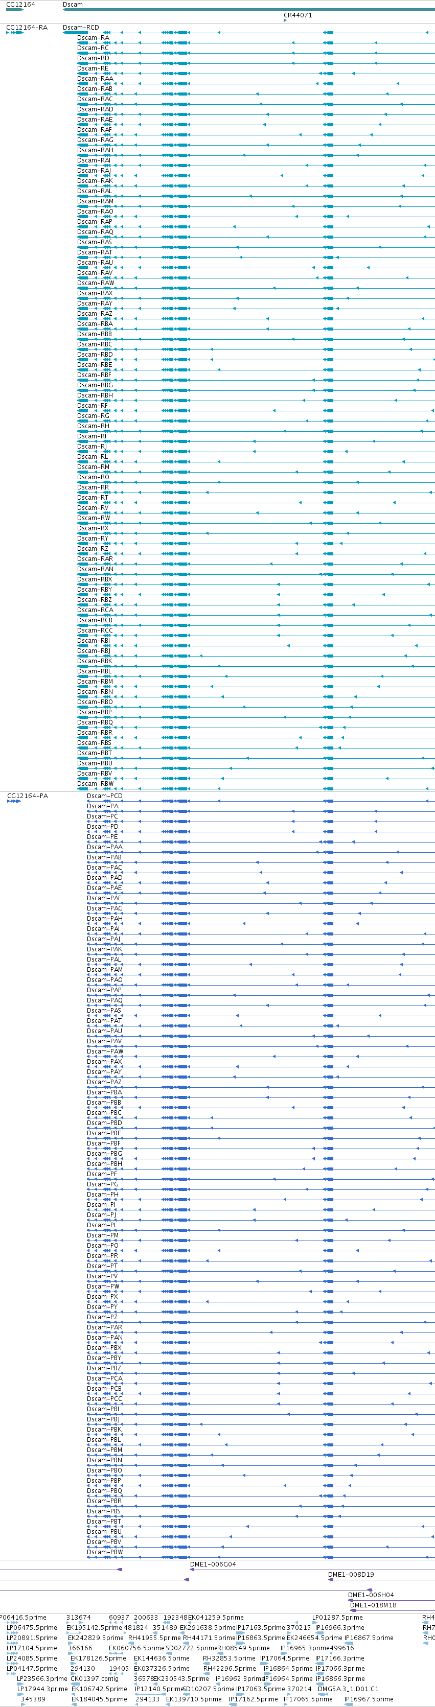
Task: Click the CR44071 gene label
Action: pos(297,15)
